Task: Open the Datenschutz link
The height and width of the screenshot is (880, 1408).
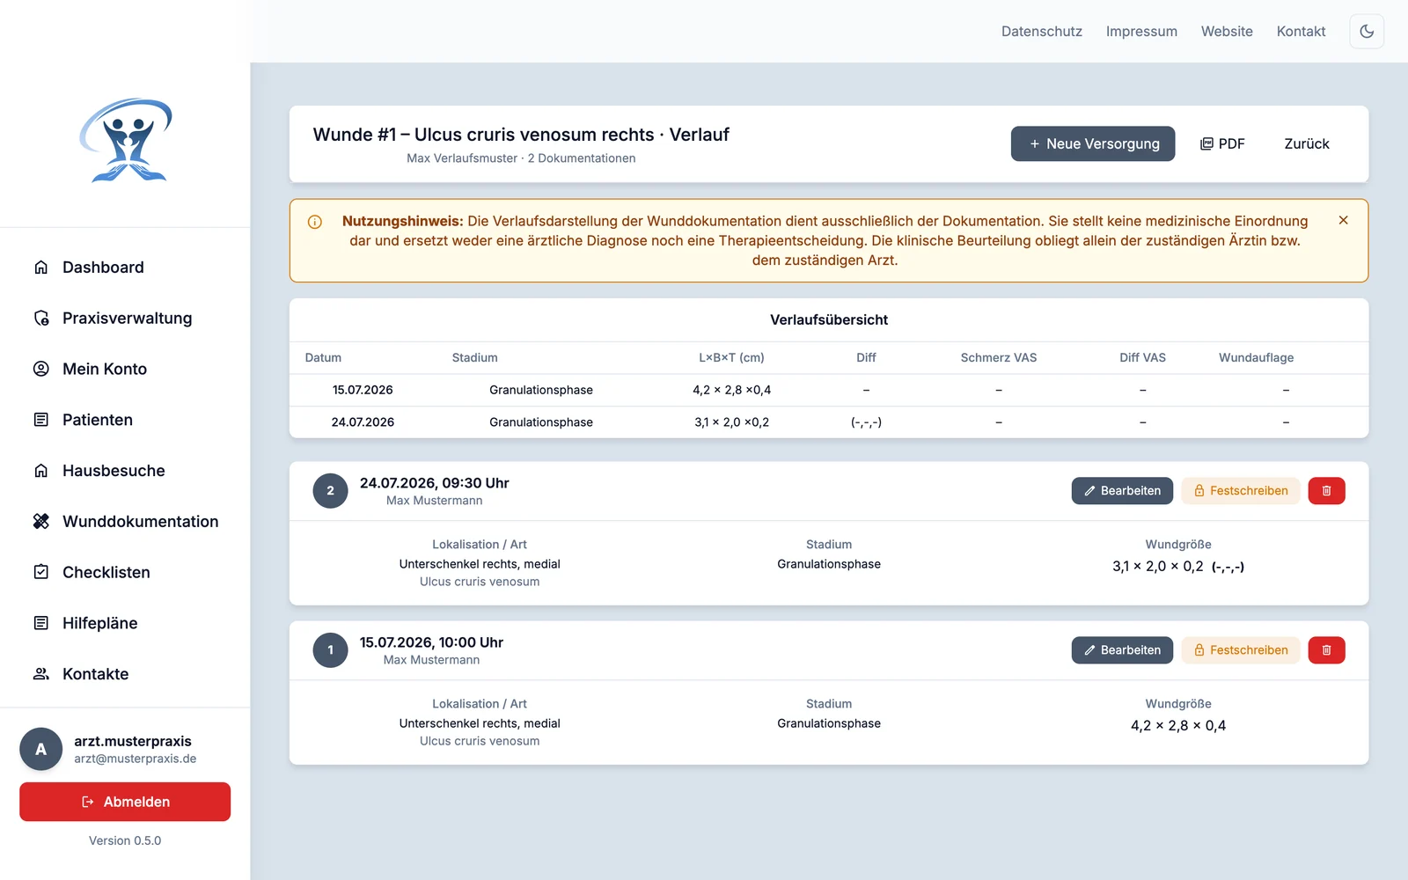Action: 1042,32
